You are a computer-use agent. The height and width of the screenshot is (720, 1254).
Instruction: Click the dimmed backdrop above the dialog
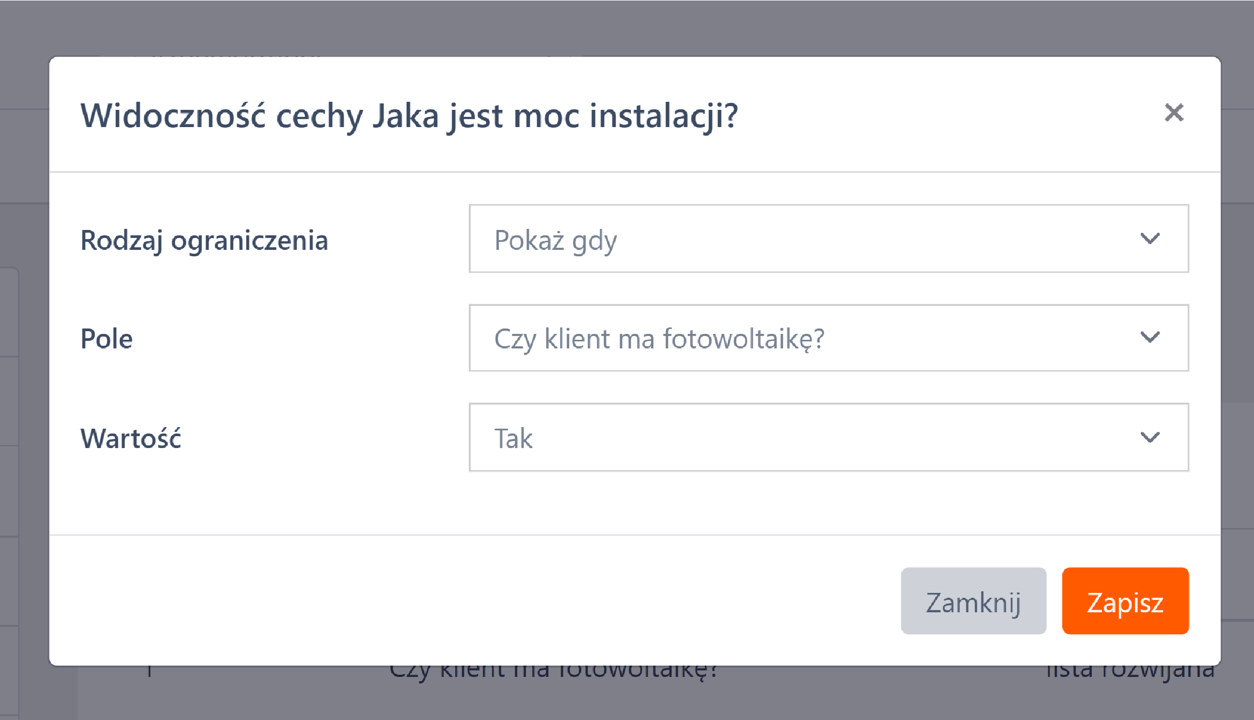tap(627, 27)
